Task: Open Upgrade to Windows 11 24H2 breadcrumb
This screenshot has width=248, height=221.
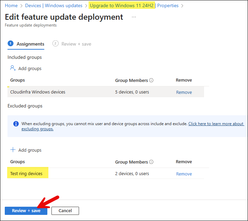Action: [122, 5]
